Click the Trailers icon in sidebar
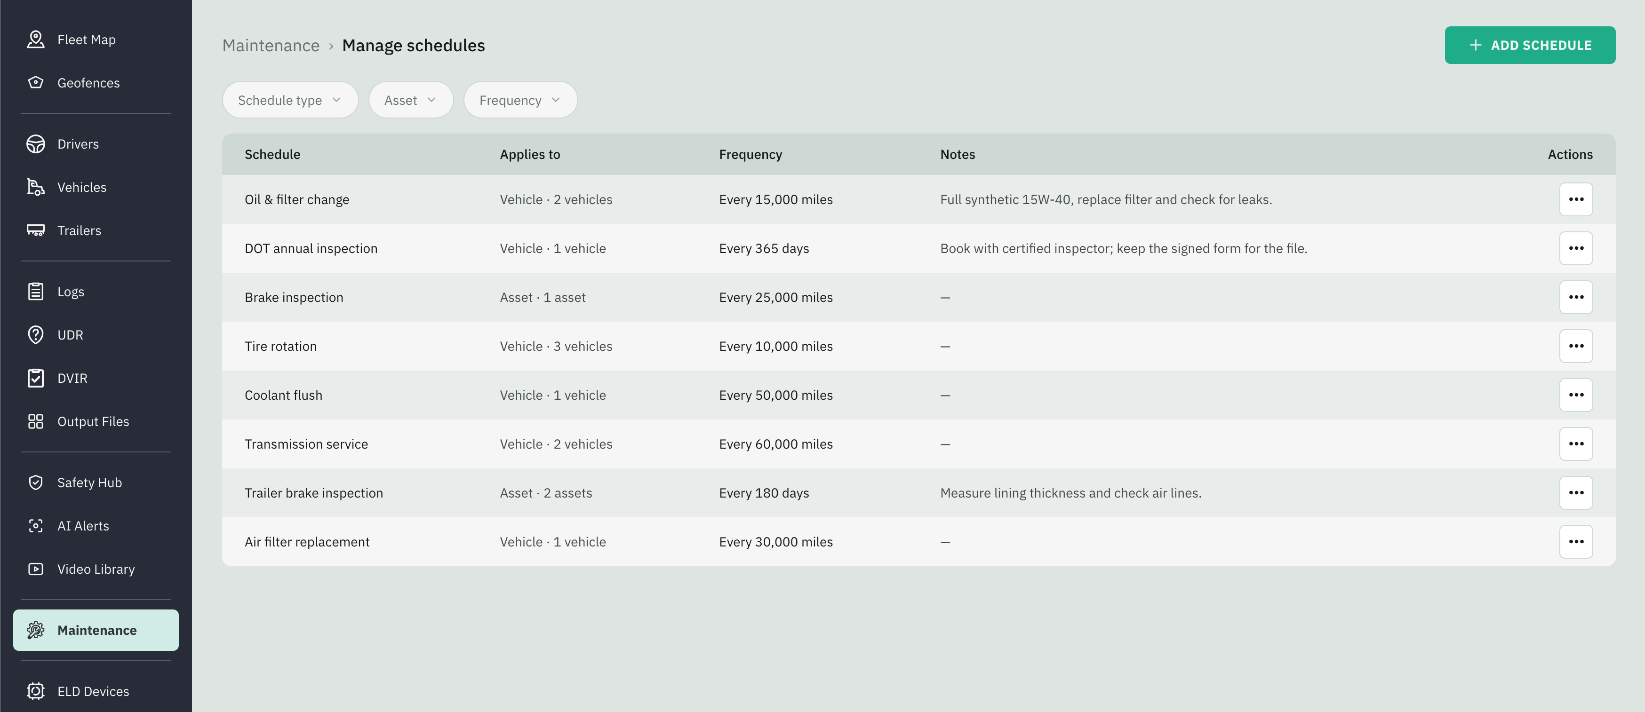Image resolution: width=1645 pixels, height=712 pixels. pyautogui.click(x=36, y=230)
